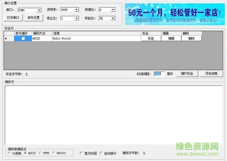
Task: Click the 添加消息 button
Action: [211, 73]
